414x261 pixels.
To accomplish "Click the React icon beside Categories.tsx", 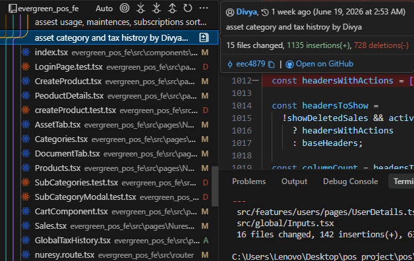I will [26, 139].
